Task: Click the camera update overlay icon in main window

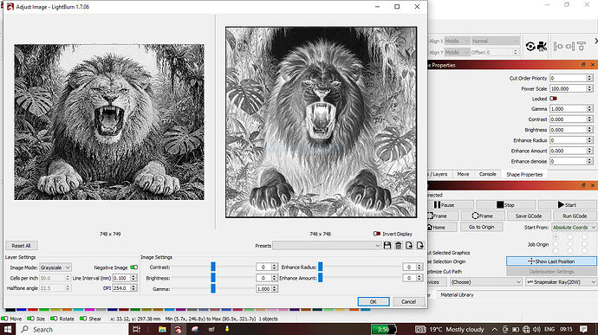Action: point(530,47)
